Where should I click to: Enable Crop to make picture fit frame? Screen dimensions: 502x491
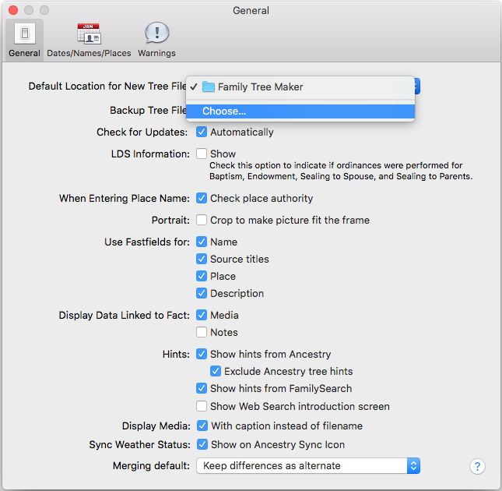(202, 220)
